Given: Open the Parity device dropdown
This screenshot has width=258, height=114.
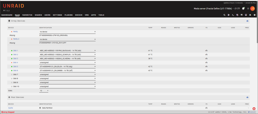Looking at the screenshot, I should (67, 32).
